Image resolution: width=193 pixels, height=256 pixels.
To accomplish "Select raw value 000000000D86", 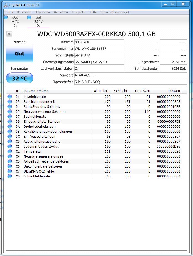I will click(169, 147).
